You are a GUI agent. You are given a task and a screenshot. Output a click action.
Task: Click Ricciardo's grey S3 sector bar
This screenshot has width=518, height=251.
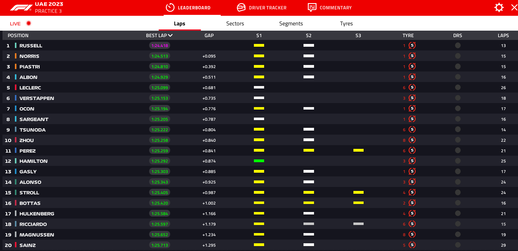pyautogui.click(x=358, y=224)
